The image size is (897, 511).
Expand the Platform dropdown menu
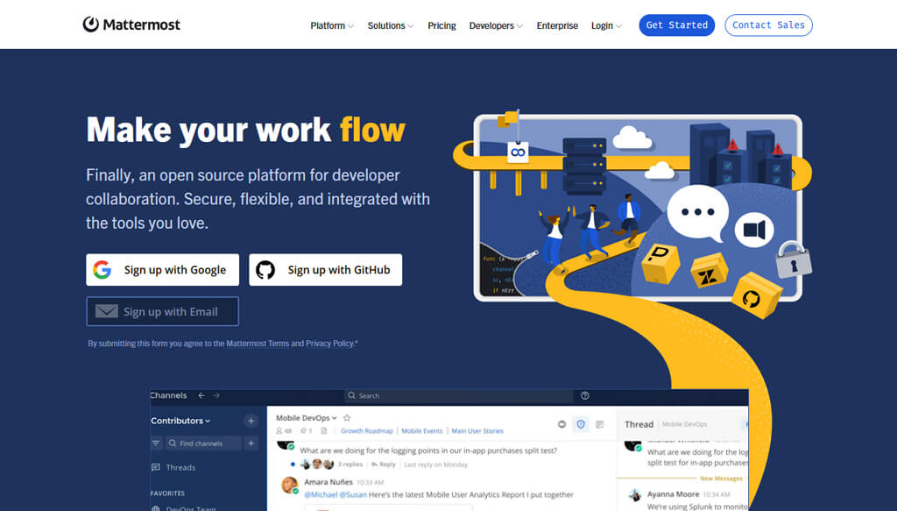332,25
